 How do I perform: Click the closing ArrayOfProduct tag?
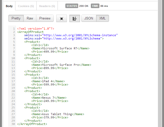coord(32,124)
